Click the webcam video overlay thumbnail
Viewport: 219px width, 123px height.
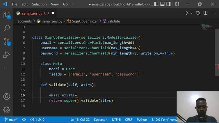[198, 107]
